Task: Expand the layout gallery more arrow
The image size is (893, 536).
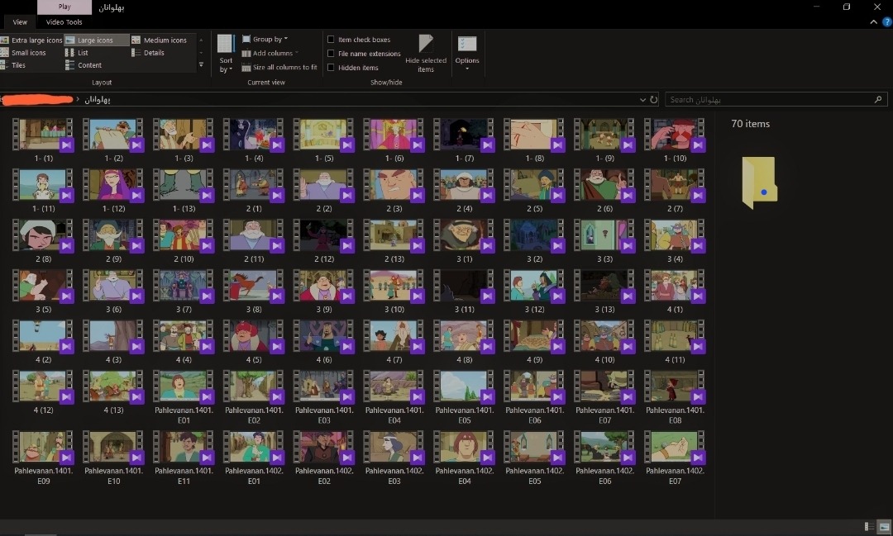Action: pyautogui.click(x=201, y=65)
